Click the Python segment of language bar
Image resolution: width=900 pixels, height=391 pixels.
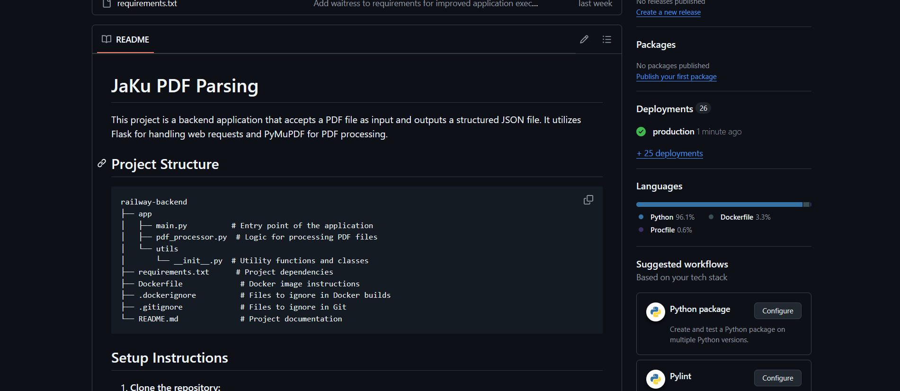tap(719, 204)
